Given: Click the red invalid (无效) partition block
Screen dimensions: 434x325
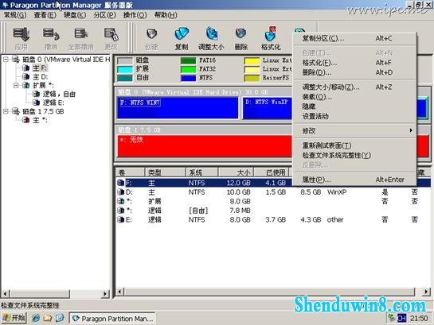Looking at the screenshot, I should (205, 146).
